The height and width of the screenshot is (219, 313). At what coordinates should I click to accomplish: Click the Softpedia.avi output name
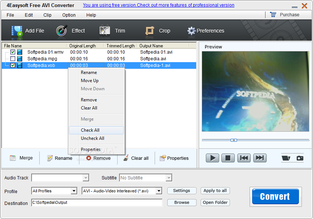(153, 59)
